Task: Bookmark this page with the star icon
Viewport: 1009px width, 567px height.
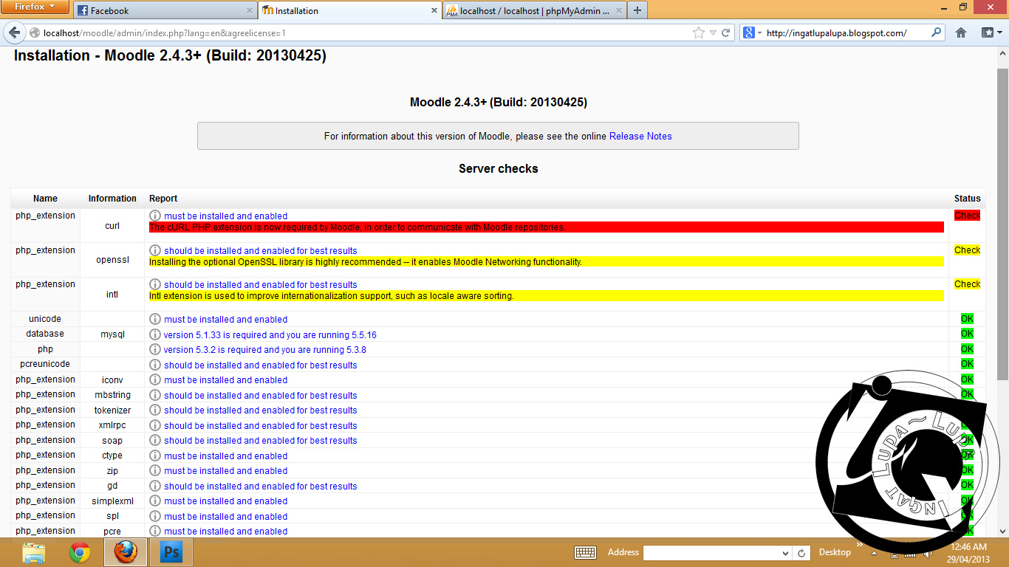Action: pos(699,32)
